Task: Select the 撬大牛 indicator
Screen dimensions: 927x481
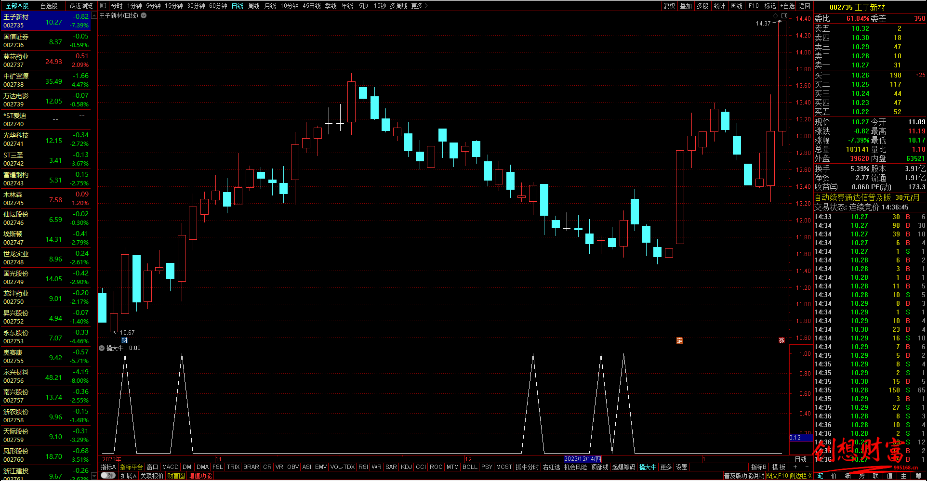Action: coord(648,467)
